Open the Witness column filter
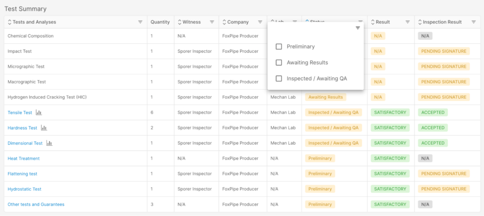The image size is (484, 216). click(x=212, y=22)
